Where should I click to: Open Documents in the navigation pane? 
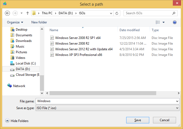(24, 35)
